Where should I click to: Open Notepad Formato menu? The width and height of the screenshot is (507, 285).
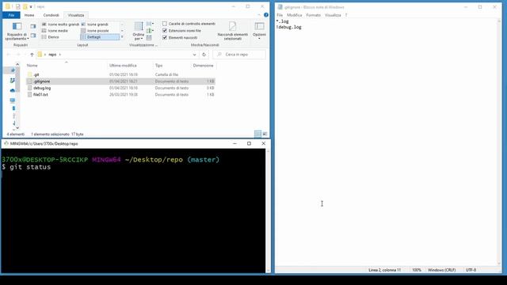(314, 15)
